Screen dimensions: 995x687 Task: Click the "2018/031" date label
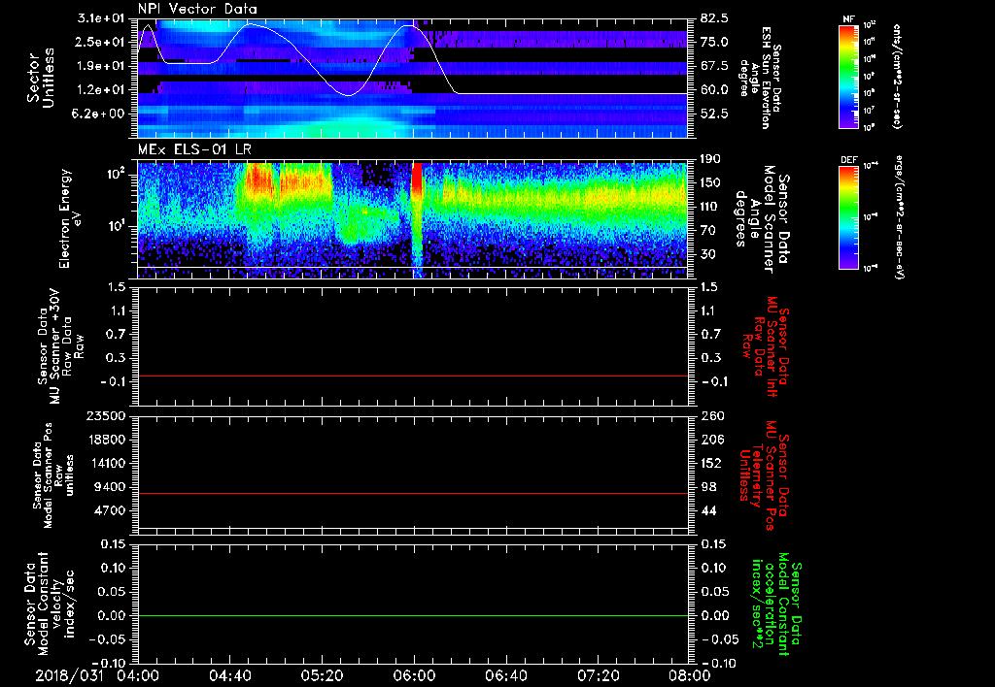(x=69, y=675)
